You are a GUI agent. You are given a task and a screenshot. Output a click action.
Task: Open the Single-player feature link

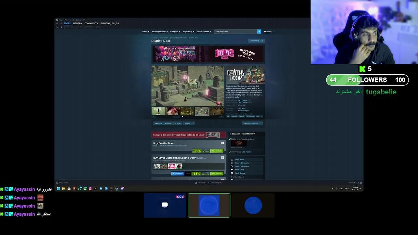239,160
